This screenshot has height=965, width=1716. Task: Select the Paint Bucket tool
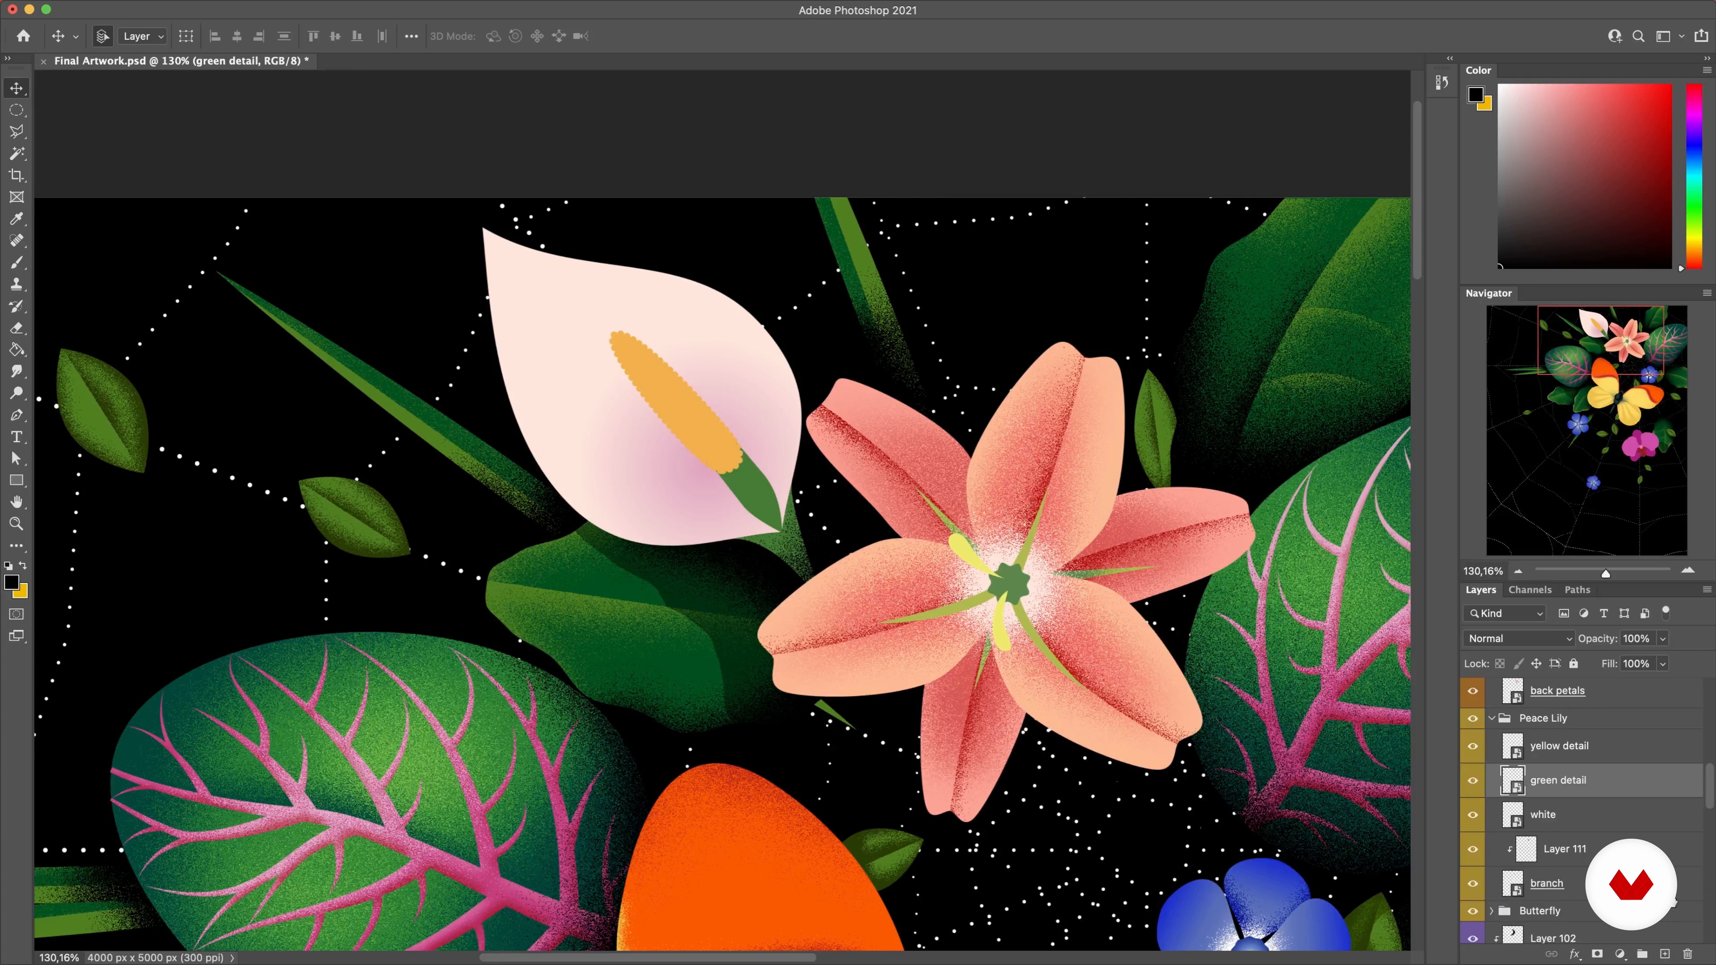(x=17, y=350)
